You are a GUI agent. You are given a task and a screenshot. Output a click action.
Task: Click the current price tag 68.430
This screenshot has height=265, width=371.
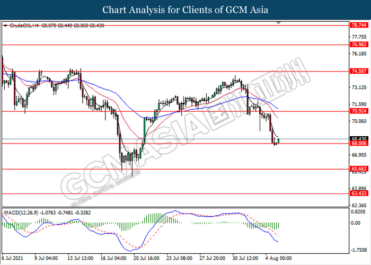click(359, 139)
